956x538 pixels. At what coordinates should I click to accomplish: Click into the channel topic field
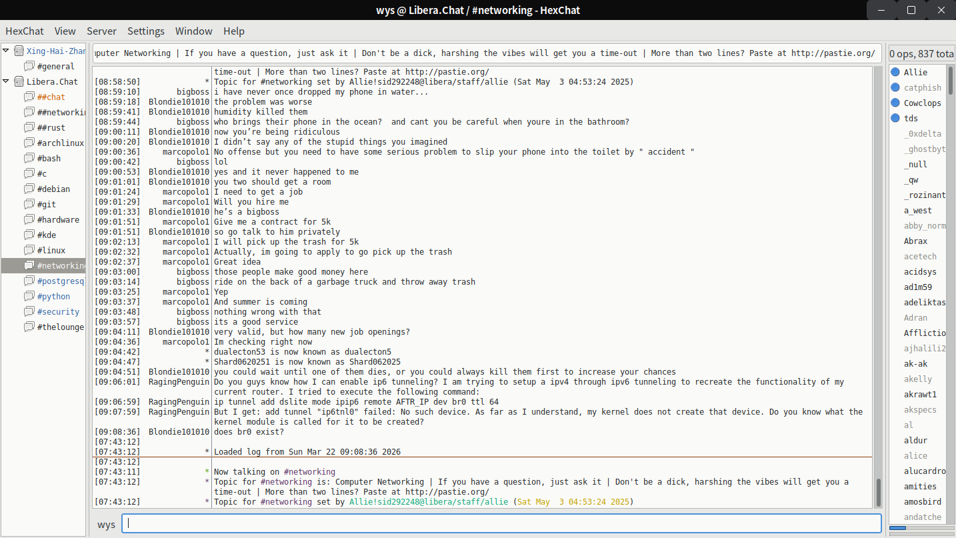[x=487, y=53]
